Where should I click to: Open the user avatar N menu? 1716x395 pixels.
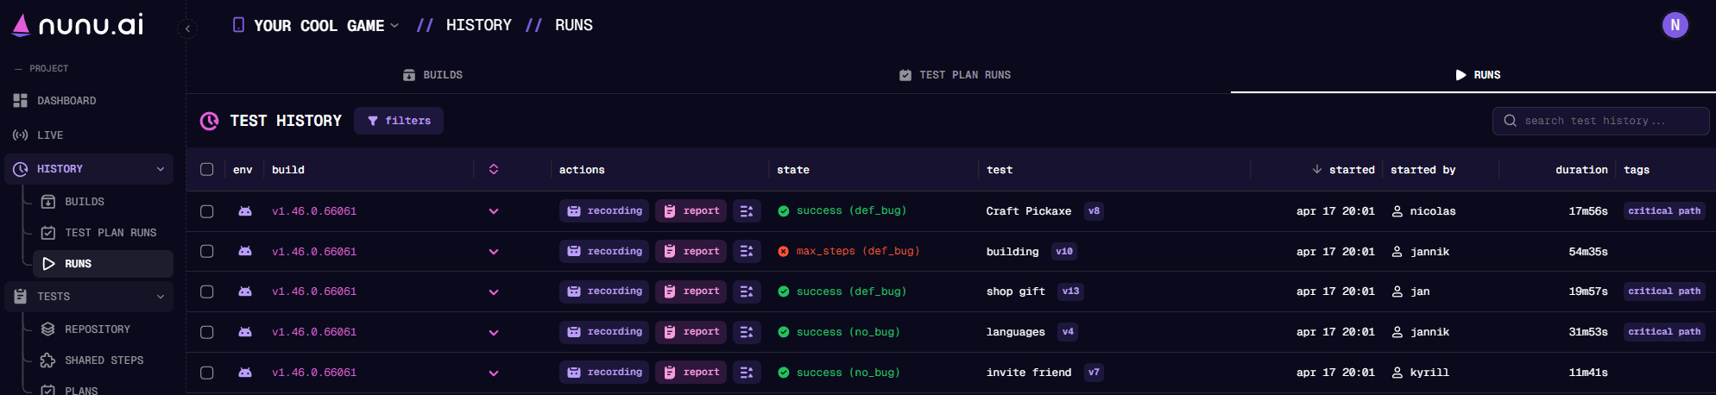click(x=1675, y=25)
